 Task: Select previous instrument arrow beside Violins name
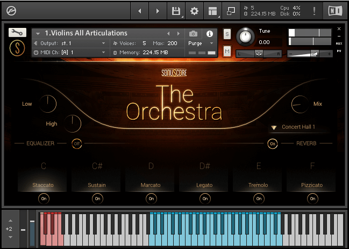[168, 34]
